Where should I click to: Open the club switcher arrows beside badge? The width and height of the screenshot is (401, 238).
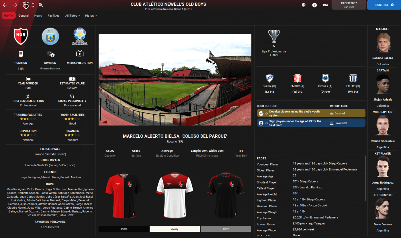point(33,5)
